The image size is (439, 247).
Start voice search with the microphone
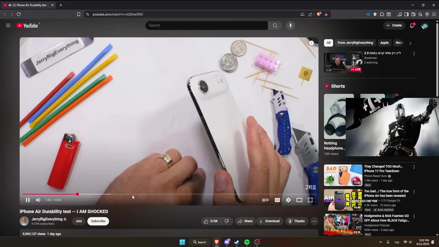click(x=290, y=25)
